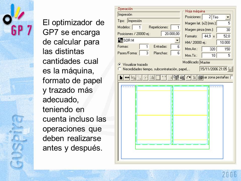Click the Hoja máquina group label
The height and width of the screenshot is (181, 241).
coord(195,11)
